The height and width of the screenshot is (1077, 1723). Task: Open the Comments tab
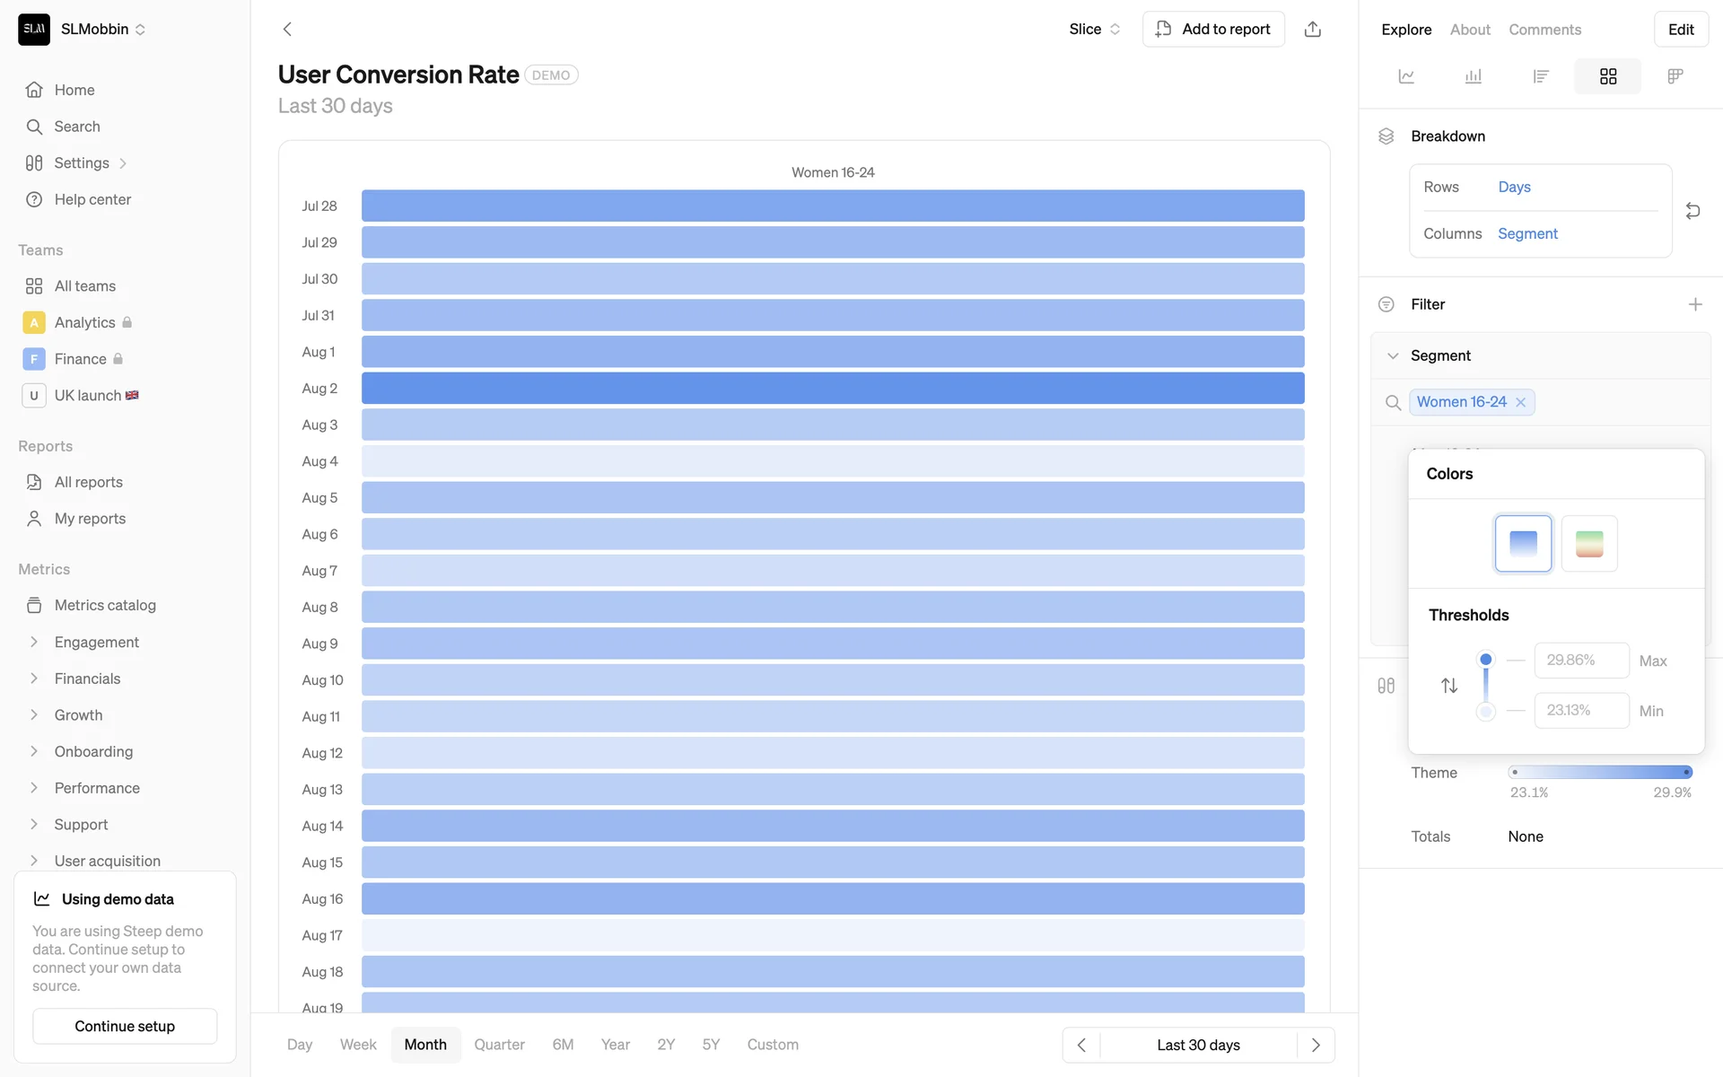pos(1544,30)
